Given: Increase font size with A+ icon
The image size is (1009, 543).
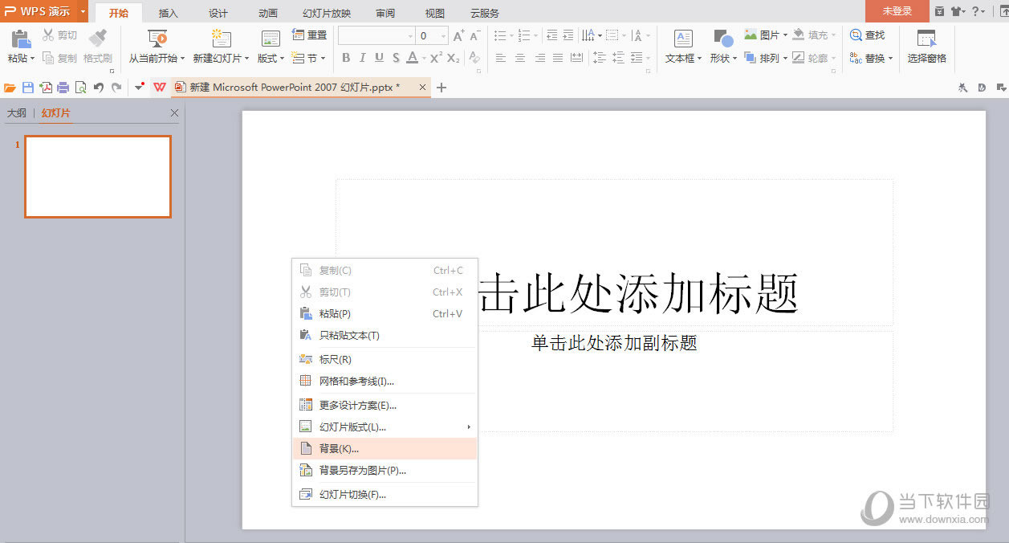Looking at the screenshot, I should (x=459, y=35).
